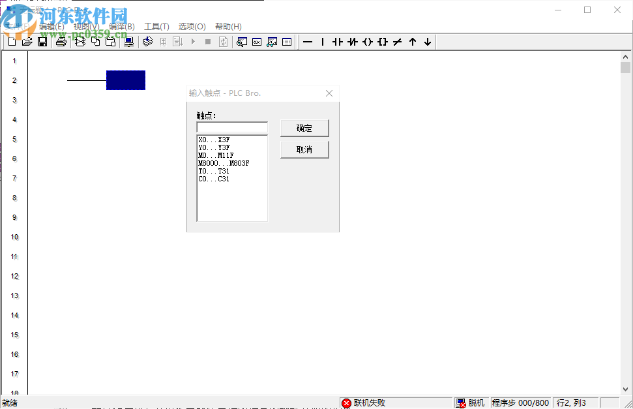Screen dimensions: 633x409
Task: Click the find/search window icon
Action: pos(242,42)
